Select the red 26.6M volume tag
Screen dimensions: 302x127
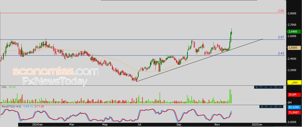click(294, 95)
